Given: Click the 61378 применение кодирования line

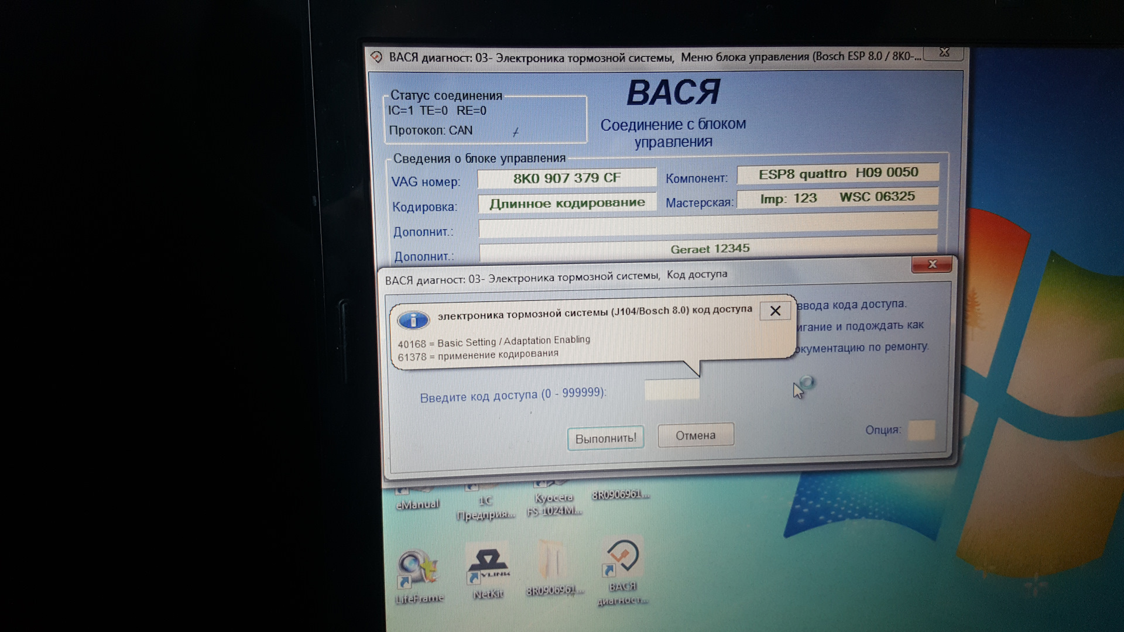Looking at the screenshot, I should (x=478, y=355).
